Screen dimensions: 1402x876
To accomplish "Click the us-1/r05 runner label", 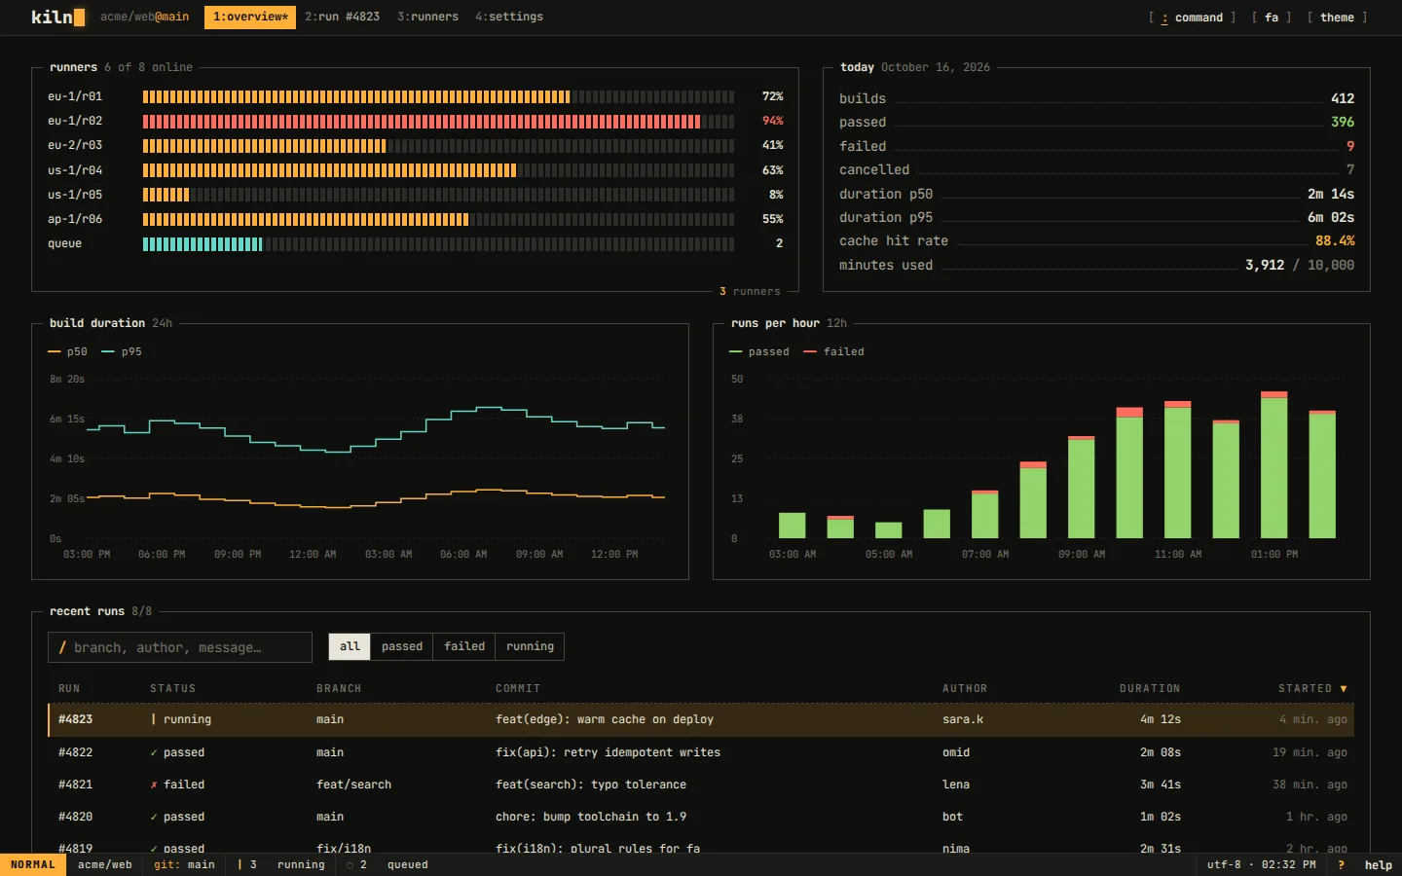I will [75, 195].
